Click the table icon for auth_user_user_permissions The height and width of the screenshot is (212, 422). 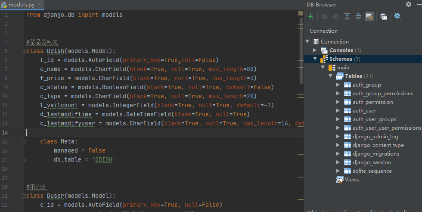point(348,128)
